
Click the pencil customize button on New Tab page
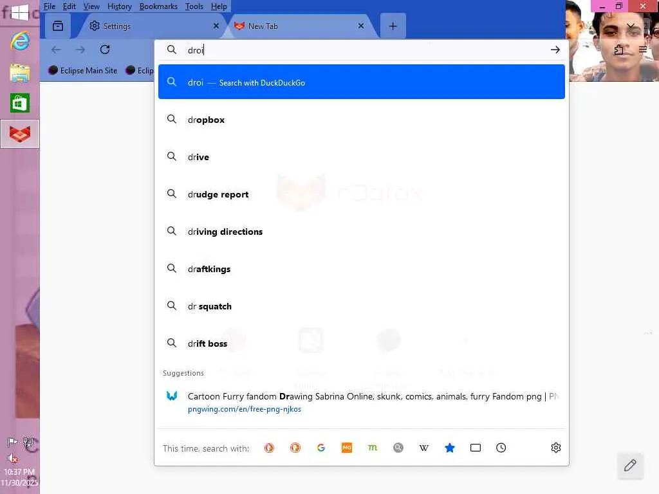tap(630, 466)
